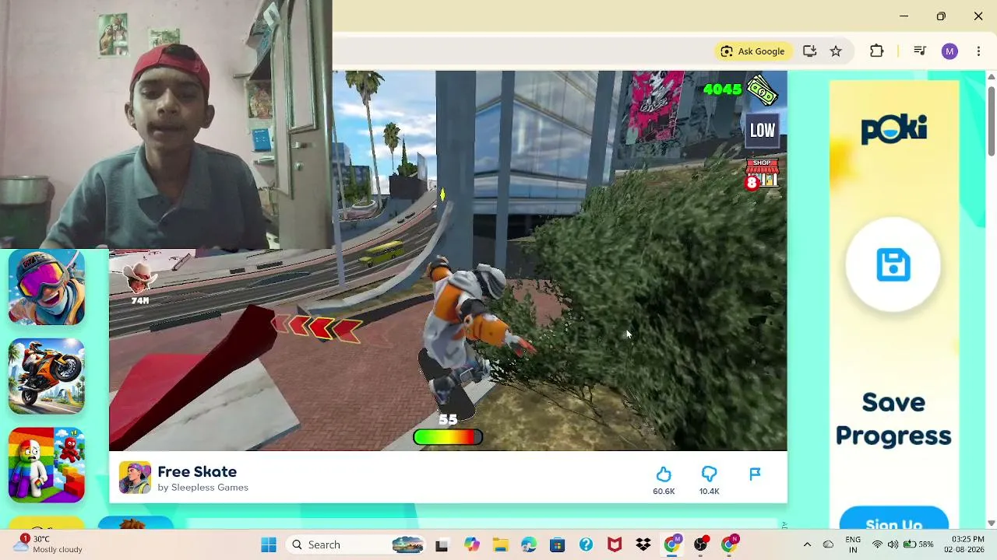997x560 pixels.
Task: Click the green cash stack icon in the game
Action: point(763,91)
